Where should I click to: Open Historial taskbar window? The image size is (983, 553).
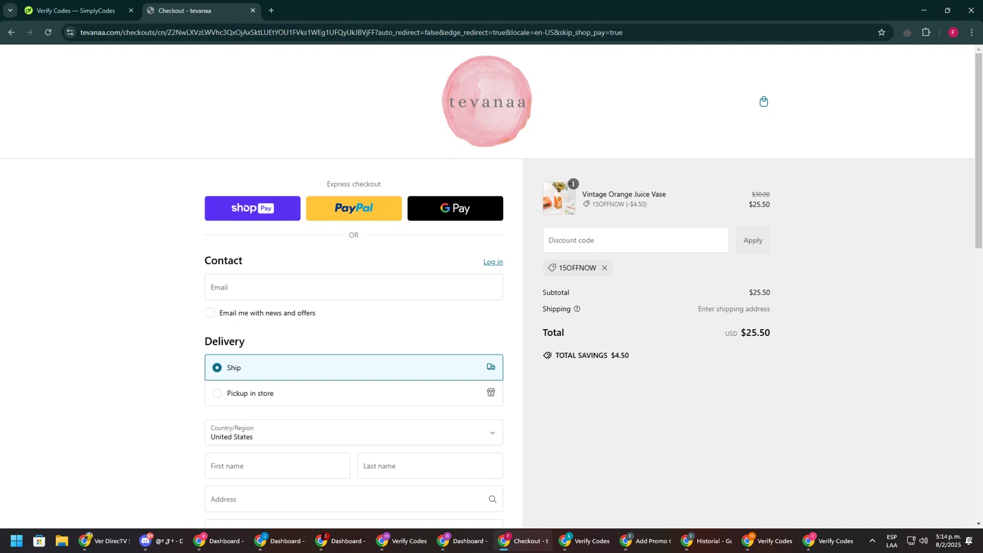click(x=706, y=541)
